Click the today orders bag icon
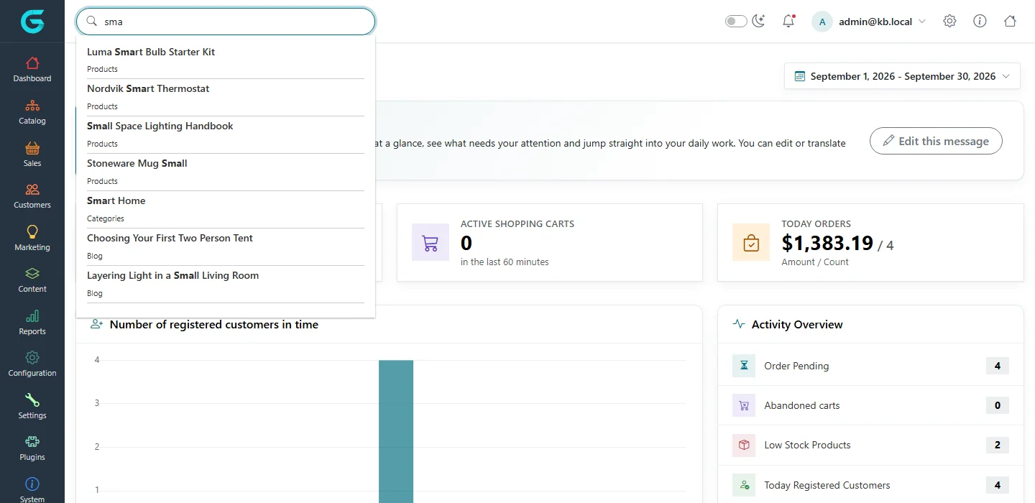The height and width of the screenshot is (503, 1035). (x=751, y=242)
